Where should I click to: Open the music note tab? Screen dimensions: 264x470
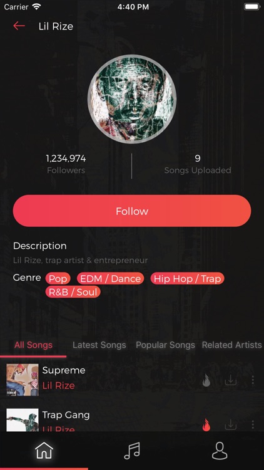click(x=132, y=451)
